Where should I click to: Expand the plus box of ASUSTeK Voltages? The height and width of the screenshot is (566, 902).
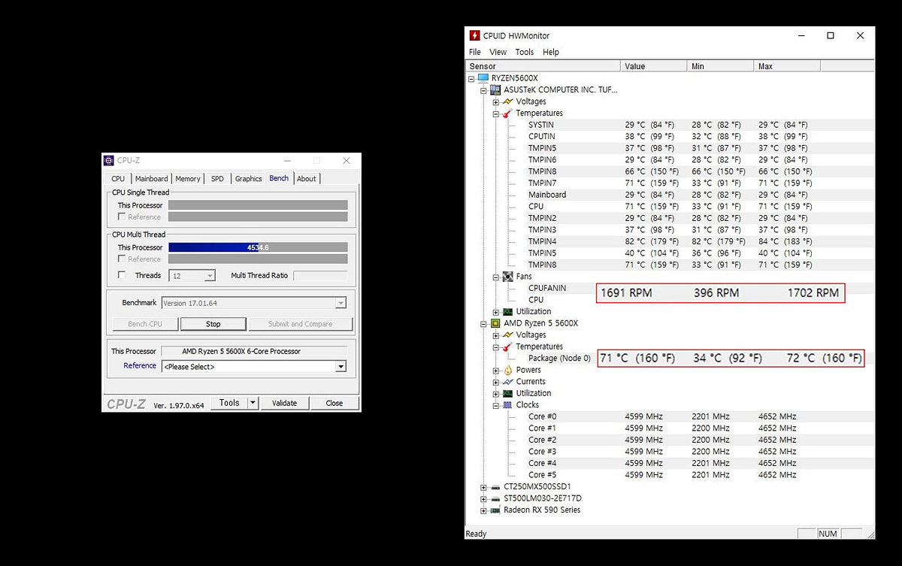point(496,101)
